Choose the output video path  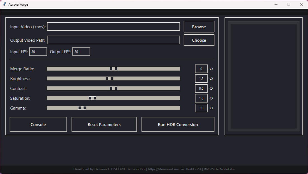(199, 40)
